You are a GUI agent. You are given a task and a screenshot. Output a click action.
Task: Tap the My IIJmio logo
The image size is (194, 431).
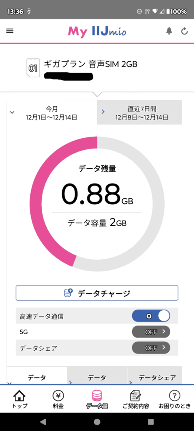click(x=97, y=32)
